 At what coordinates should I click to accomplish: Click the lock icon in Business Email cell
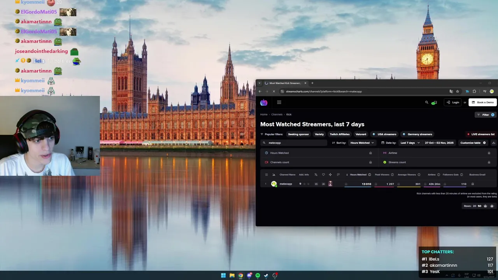[x=473, y=184]
